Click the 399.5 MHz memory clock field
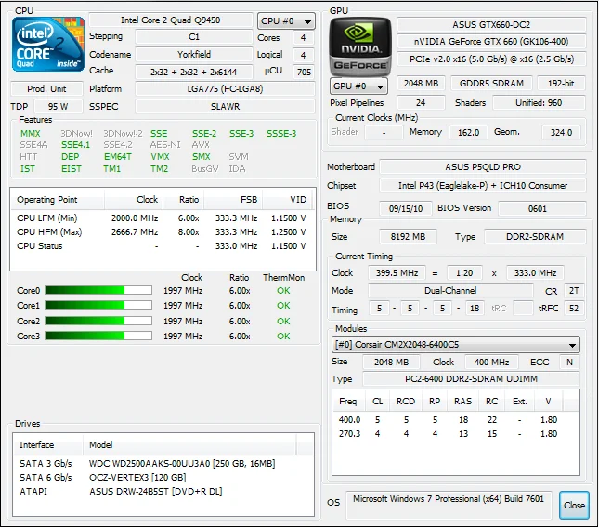The image size is (599, 528). tap(397, 273)
